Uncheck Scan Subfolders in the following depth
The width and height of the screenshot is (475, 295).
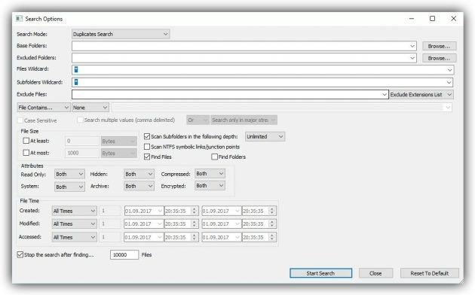point(147,137)
